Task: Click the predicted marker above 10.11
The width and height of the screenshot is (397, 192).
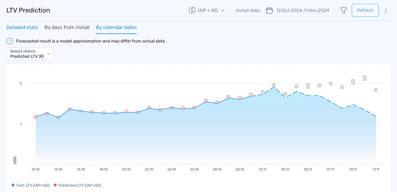Action: 365,78
